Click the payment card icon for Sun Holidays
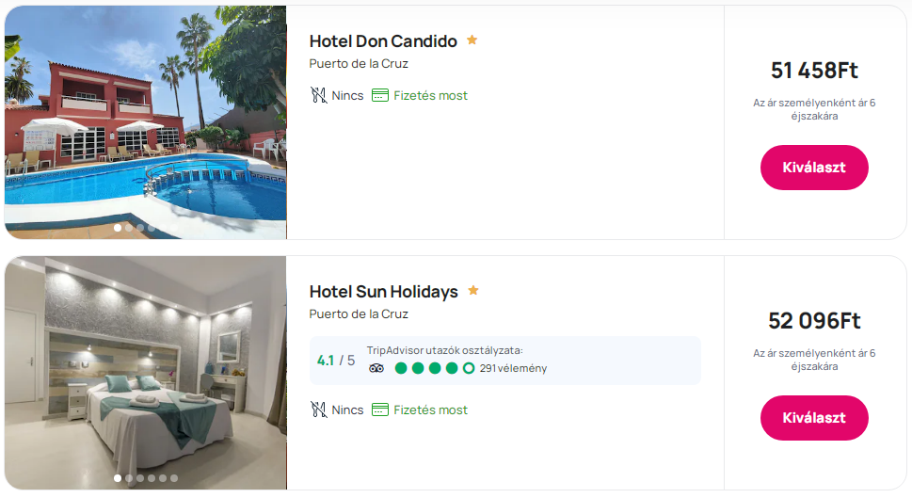Viewport: 912px width, 498px height. coord(380,410)
